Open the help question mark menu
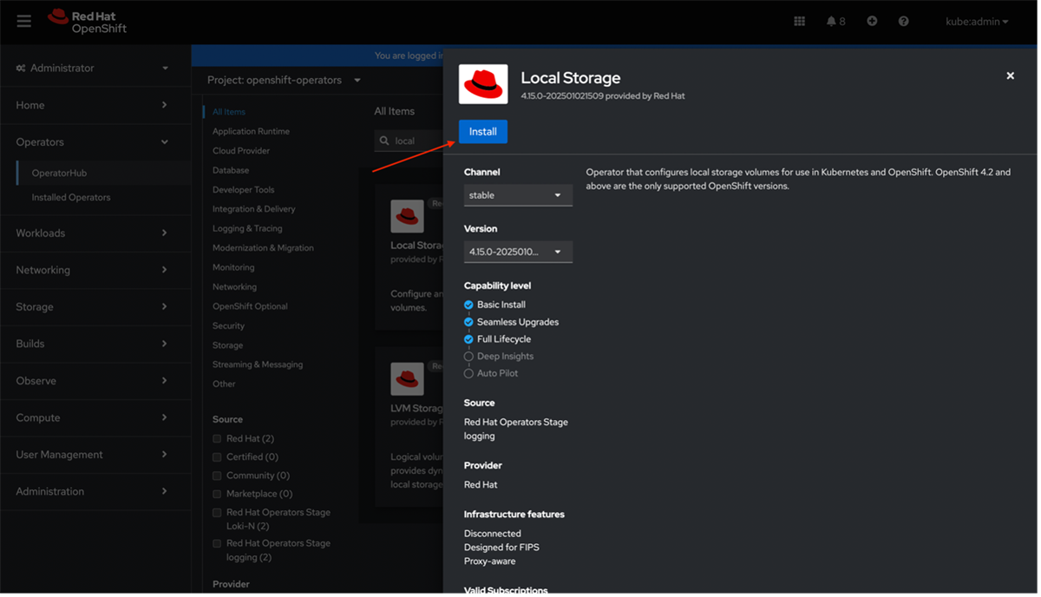This screenshot has width=1041, height=597. [903, 21]
